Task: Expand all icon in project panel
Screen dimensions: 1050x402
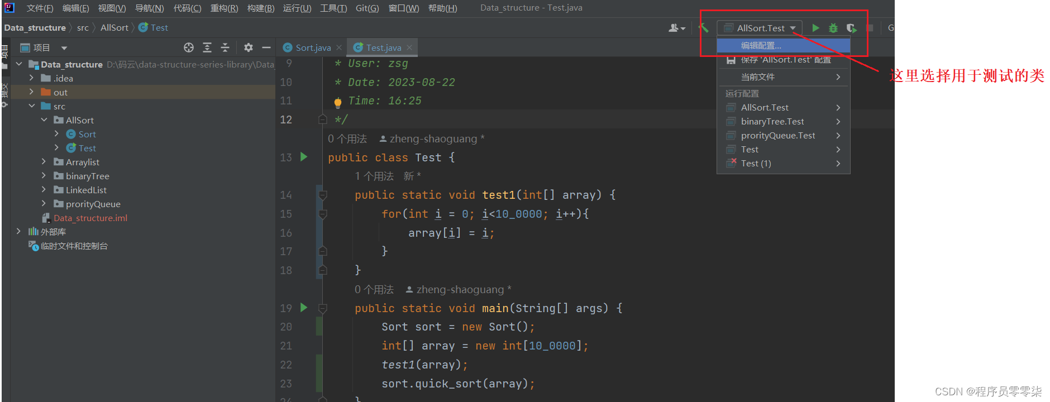Action: point(207,47)
